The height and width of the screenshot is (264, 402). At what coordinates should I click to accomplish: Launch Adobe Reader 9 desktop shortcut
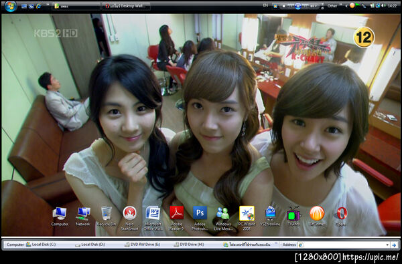point(176,219)
